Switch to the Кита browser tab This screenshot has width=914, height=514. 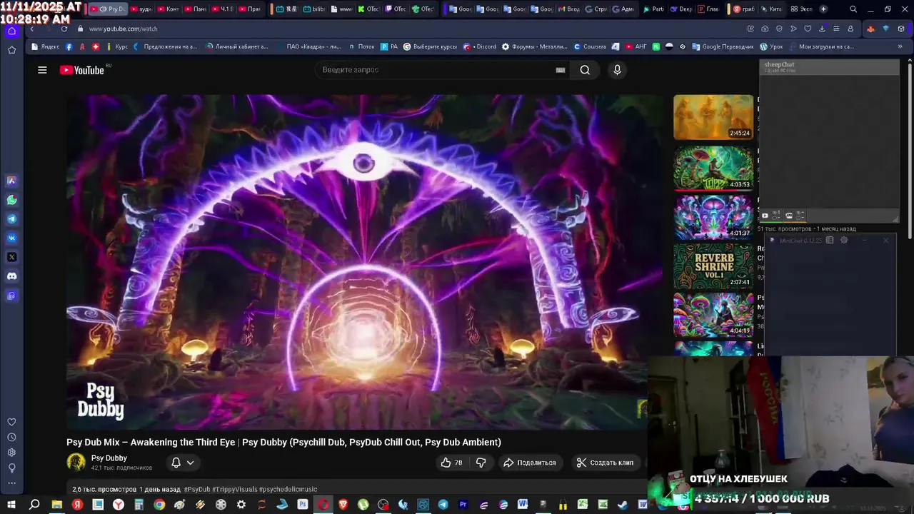coord(772,9)
